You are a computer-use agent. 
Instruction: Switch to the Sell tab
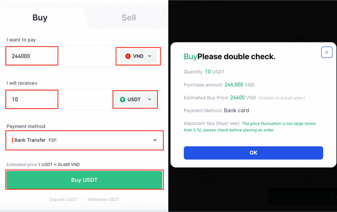(x=129, y=18)
